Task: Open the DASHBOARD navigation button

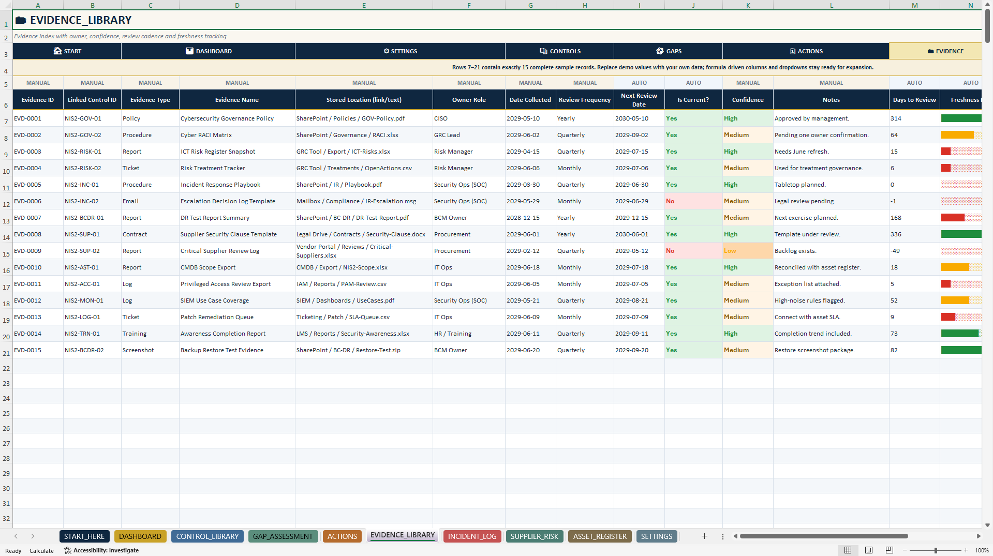Action: coord(209,51)
